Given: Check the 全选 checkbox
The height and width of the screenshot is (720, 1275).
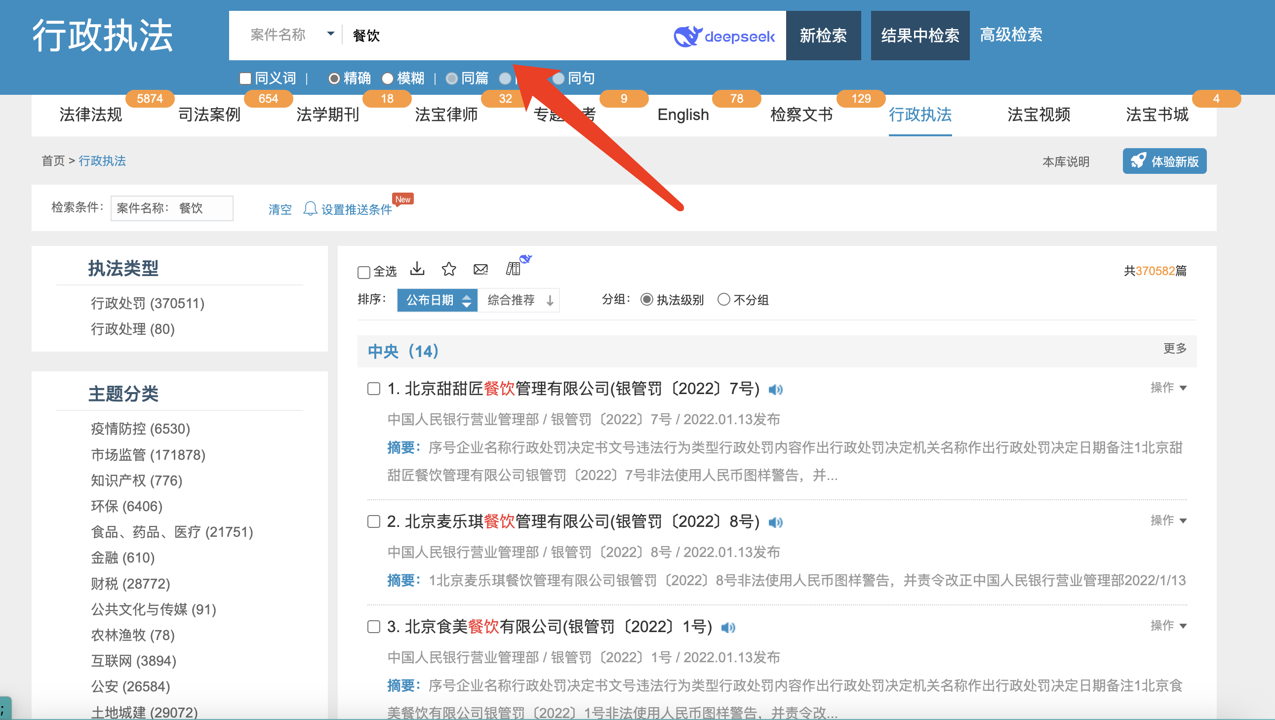Looking at the screenshot, I should click(364, 272).
